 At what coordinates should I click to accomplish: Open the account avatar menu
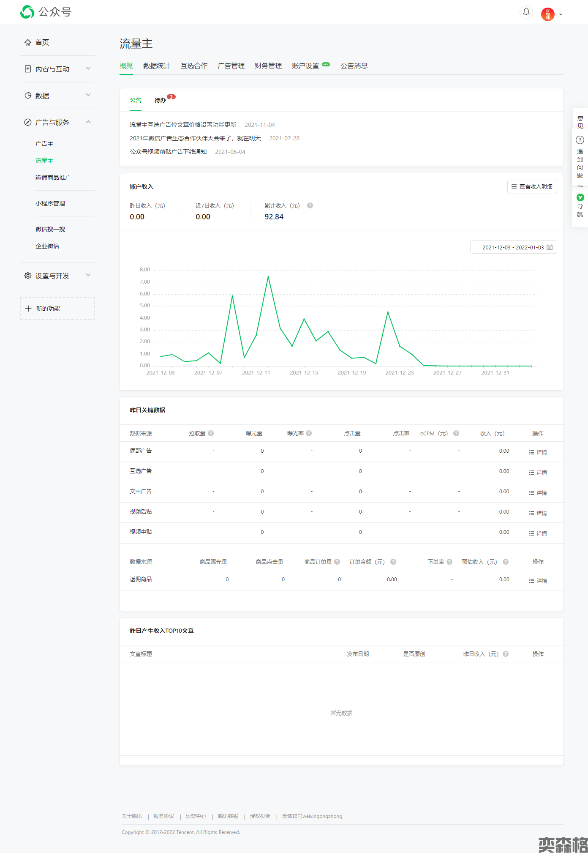pyautogui.click(x=547, y=14)
